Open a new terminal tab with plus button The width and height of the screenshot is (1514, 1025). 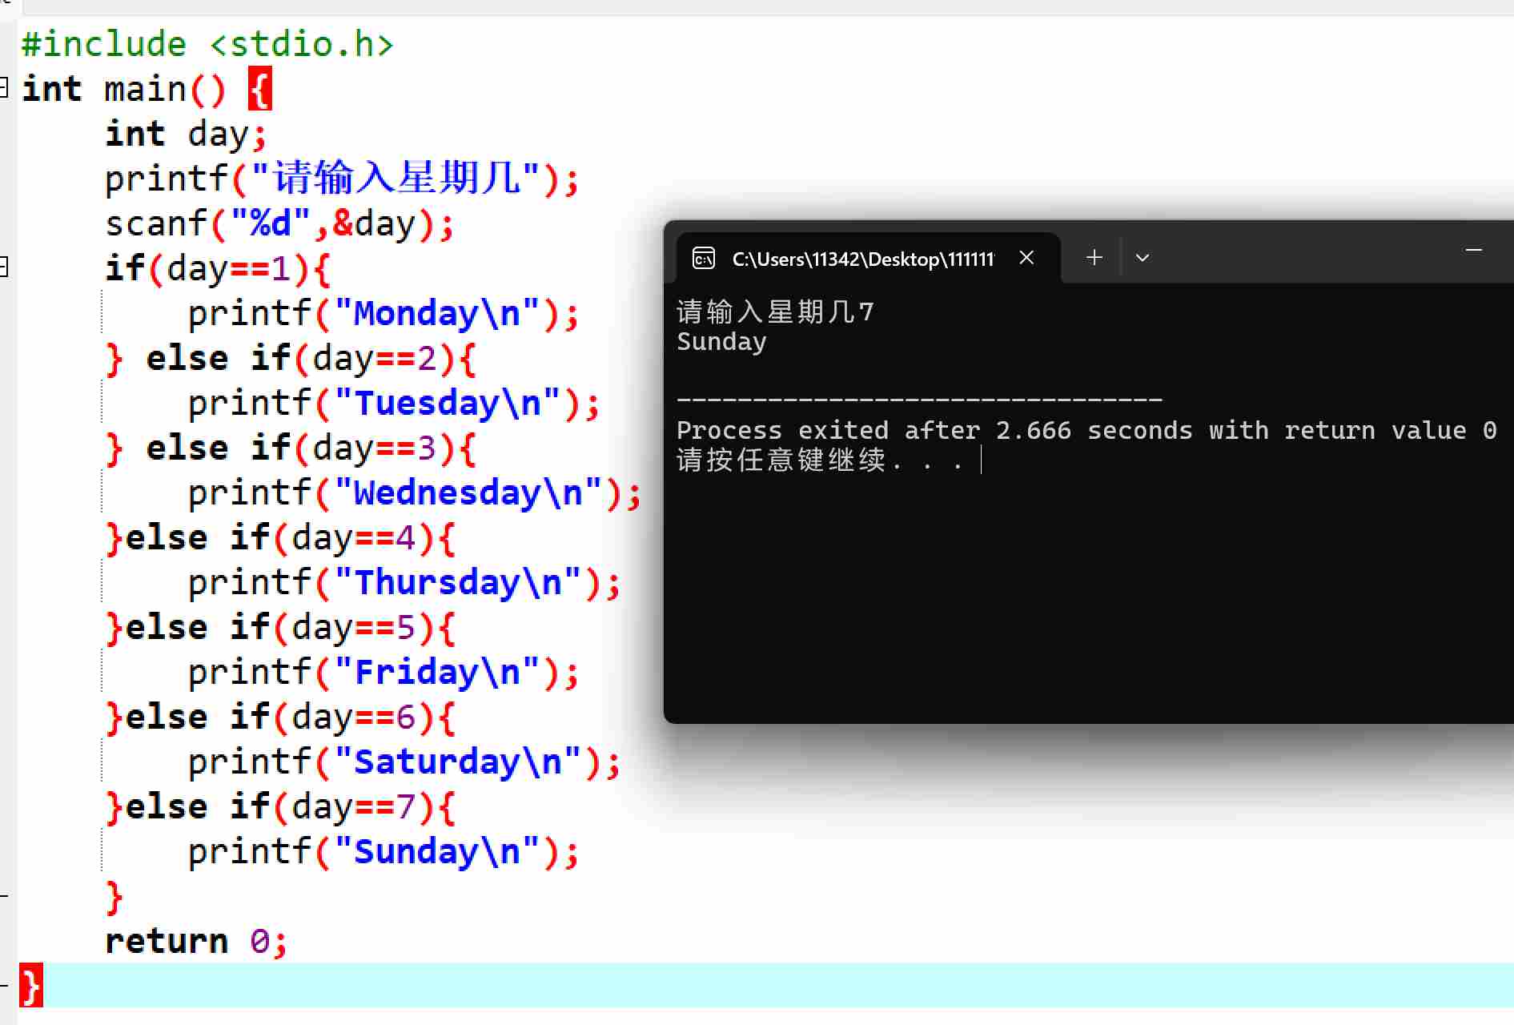pyautogui.click(x=1094, y=258)
